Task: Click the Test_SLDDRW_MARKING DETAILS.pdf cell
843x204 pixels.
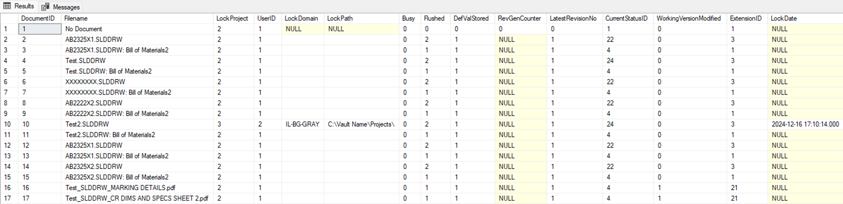Action: [x=120, y=188]
